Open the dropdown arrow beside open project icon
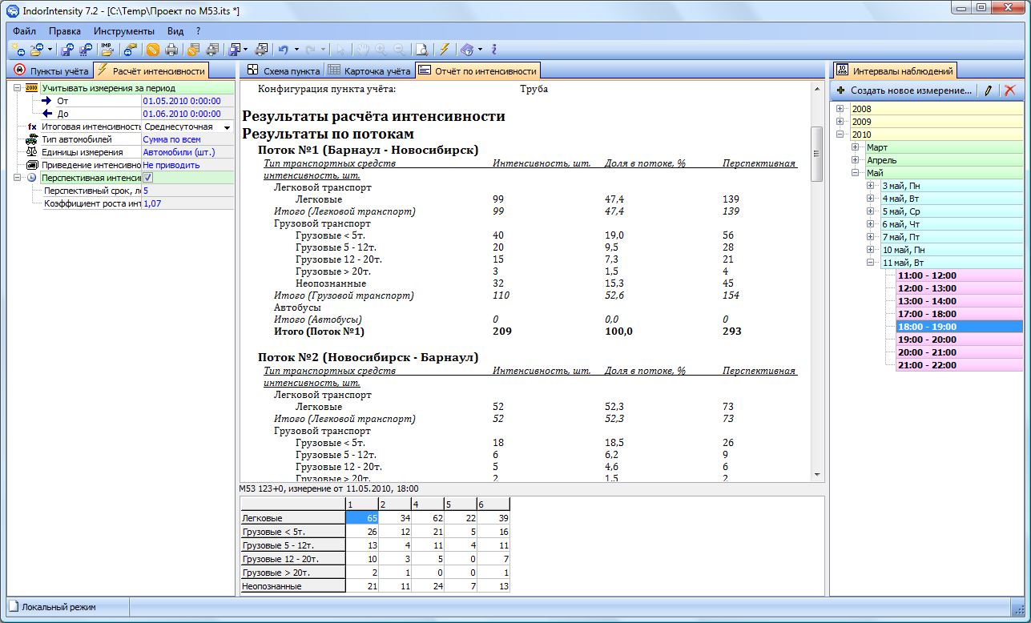Viewport: 1031px width, 623px height. pyautogui.click(x=50, y=50)
